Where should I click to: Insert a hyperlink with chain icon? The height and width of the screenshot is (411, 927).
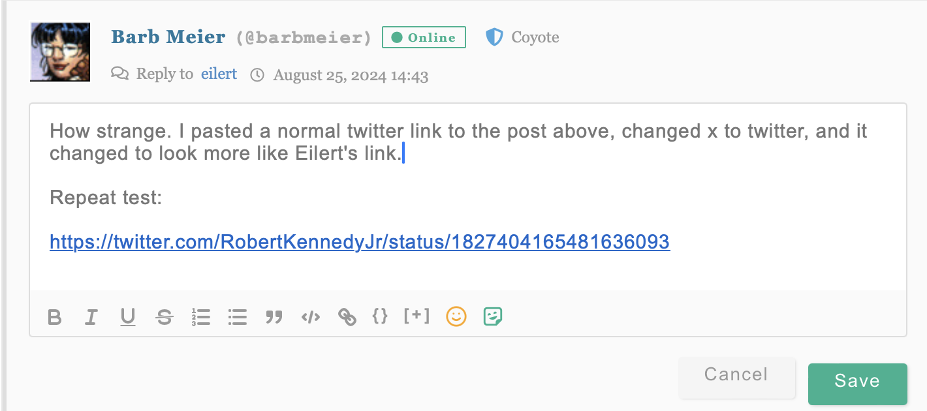point(347,318)
